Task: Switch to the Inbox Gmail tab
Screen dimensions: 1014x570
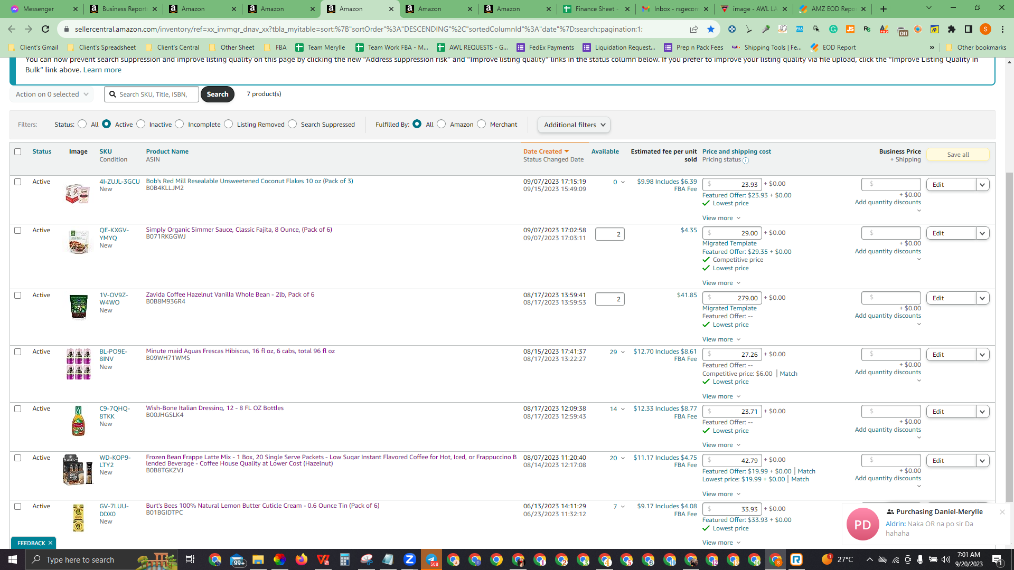Action: pyautogui.click(x=675, y=9)
